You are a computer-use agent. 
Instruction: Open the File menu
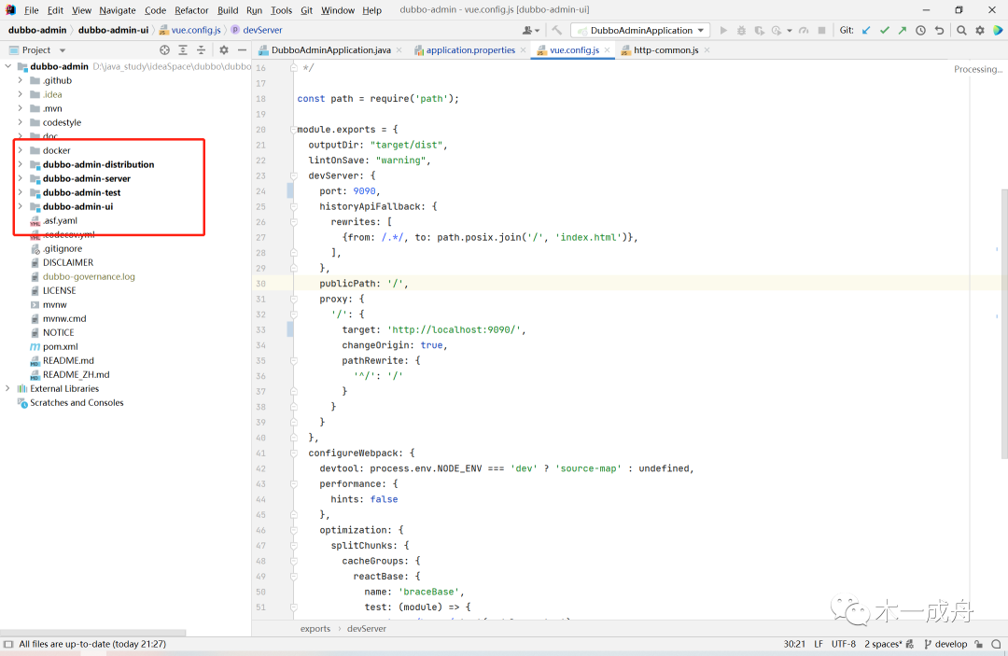tap(31, 10)
